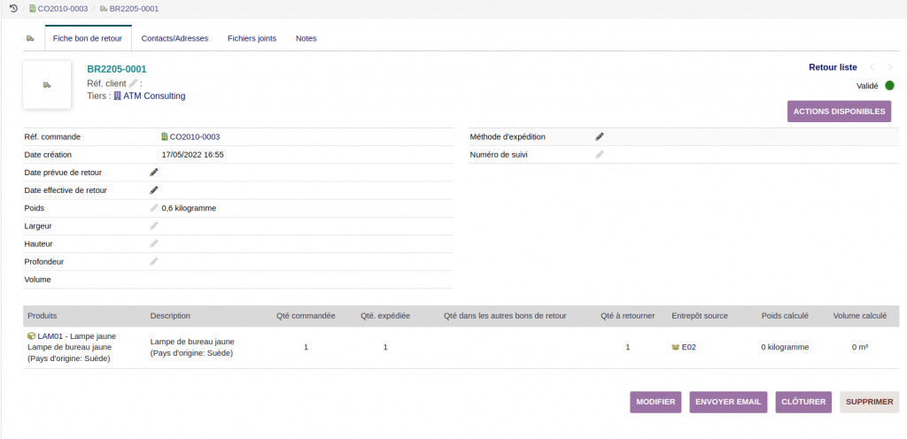Edit Profondeur with pencil icon
The width and height of the screenshot is (907, 439).
154,261
